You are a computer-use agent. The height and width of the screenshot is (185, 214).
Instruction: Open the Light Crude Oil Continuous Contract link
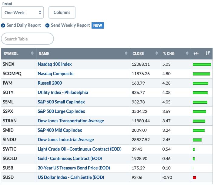click(79, 149)
